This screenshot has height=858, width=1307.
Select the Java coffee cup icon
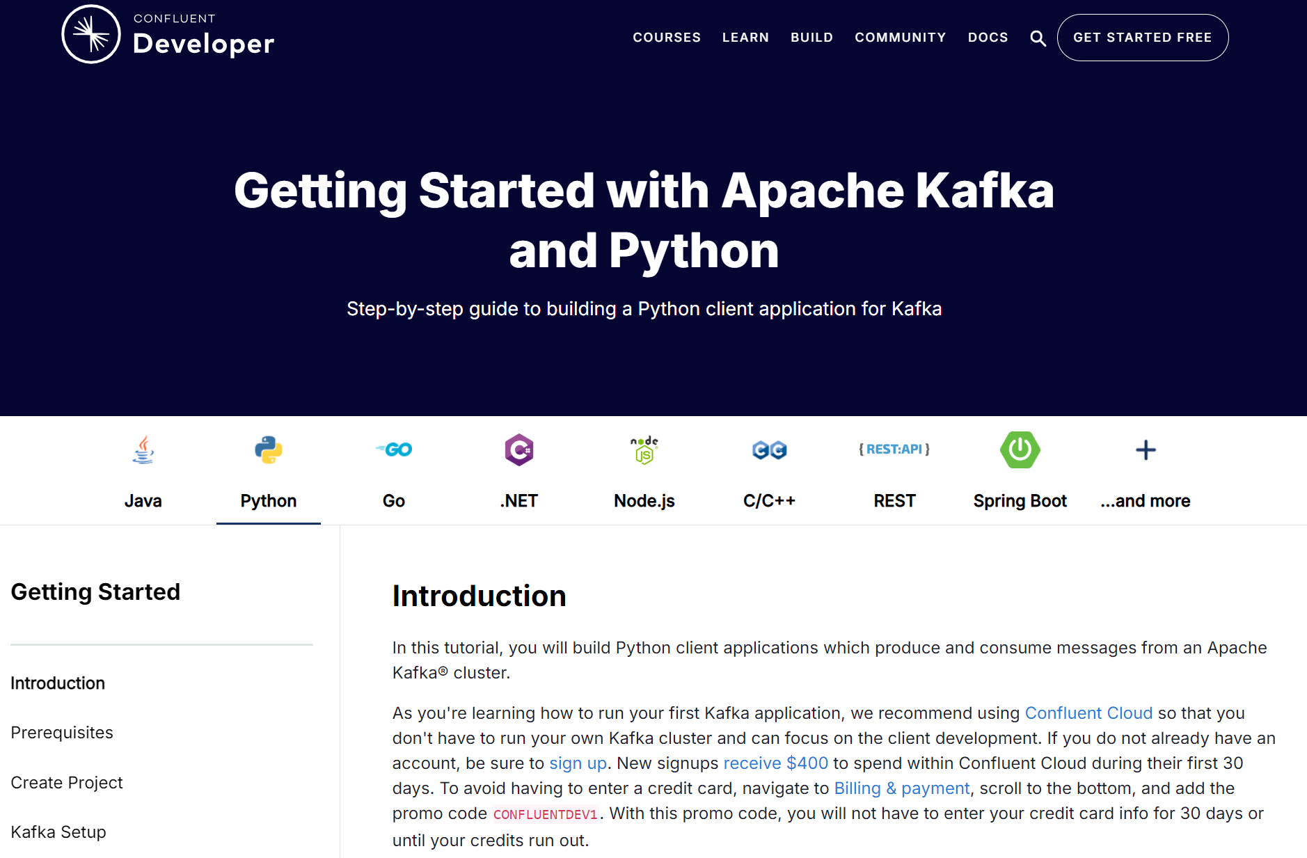click(x=143, y=450)
